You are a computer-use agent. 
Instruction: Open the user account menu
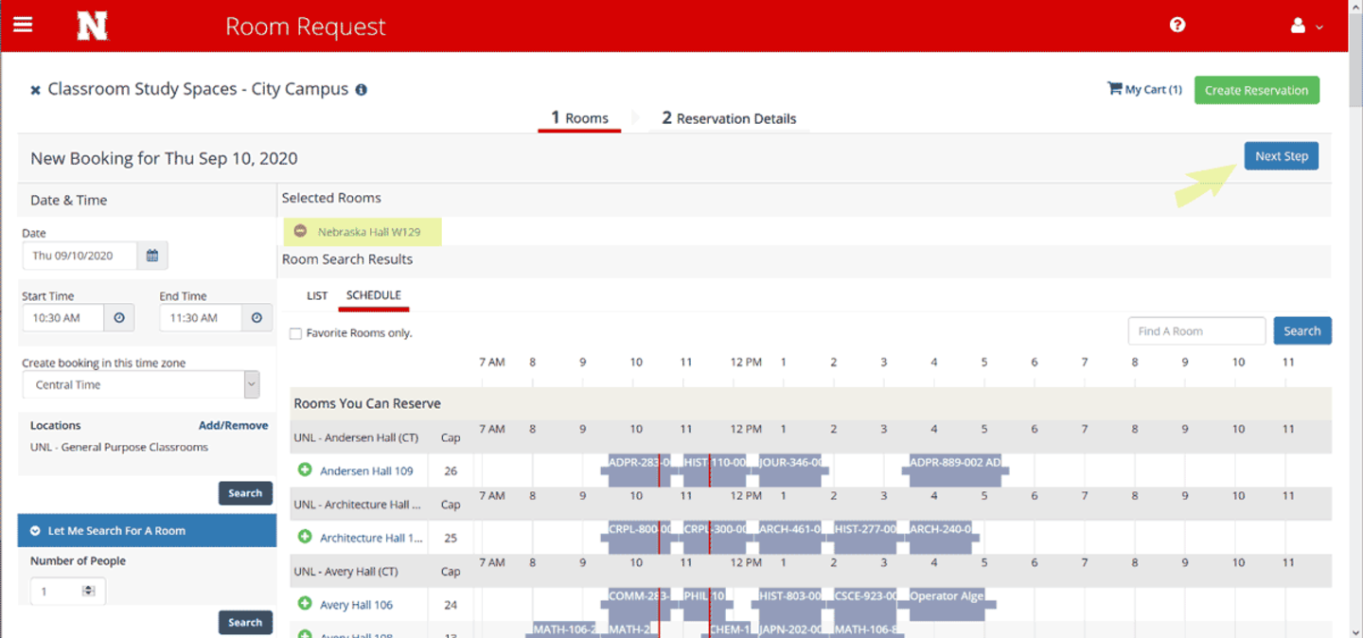1306,27
